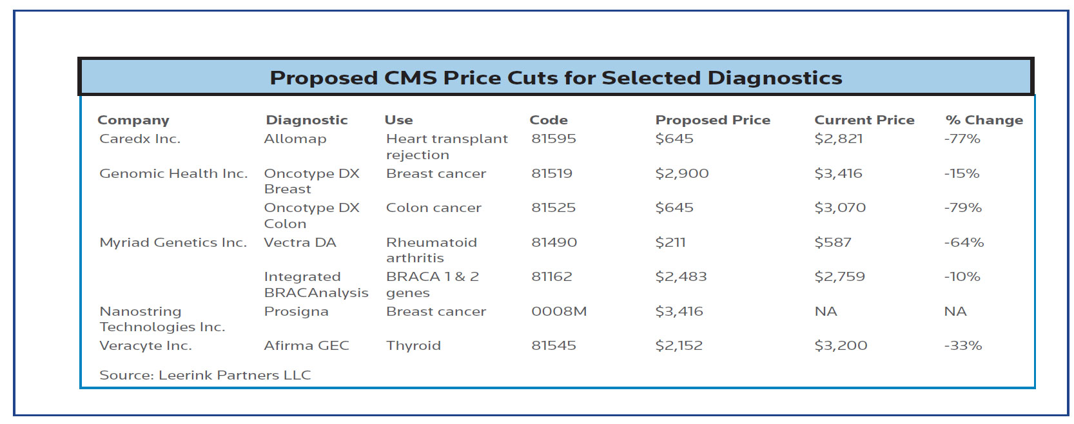Click the '-79%' change value

click(962, 207)
